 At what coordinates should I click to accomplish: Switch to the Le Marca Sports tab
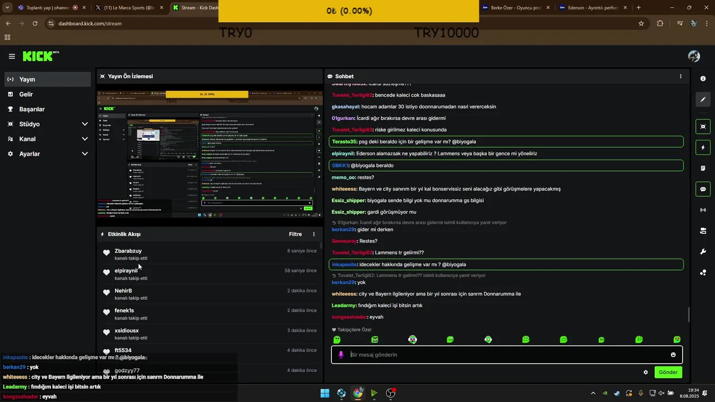point(129,8)
